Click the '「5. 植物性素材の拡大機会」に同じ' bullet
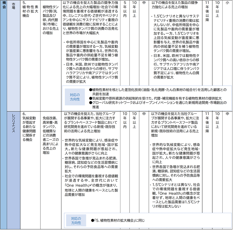The width and height of the screenshot is (234, 231). (118, 220)
